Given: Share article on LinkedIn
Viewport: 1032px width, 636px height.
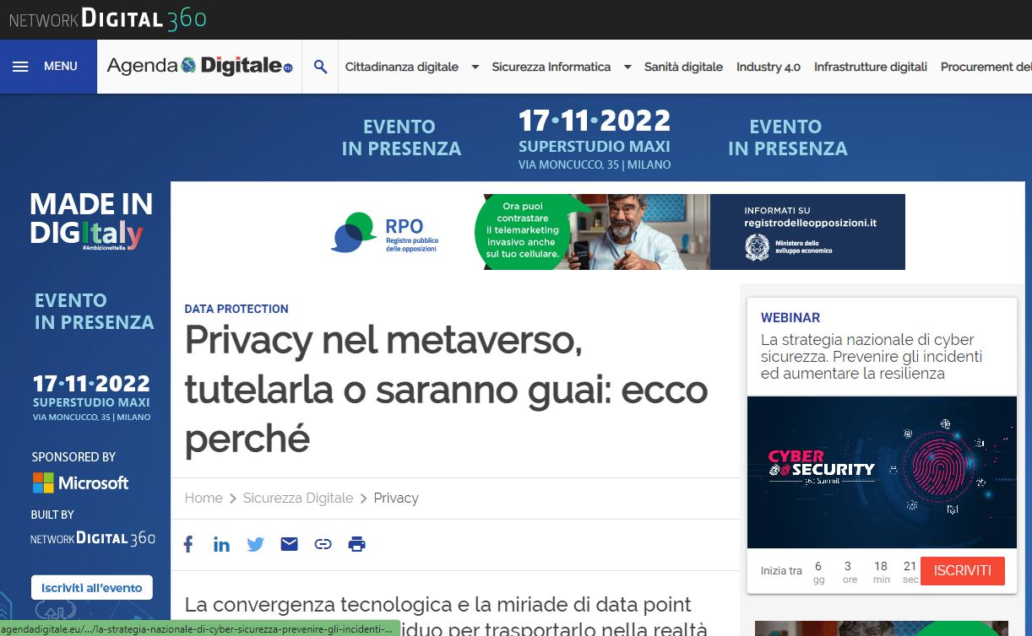Looking at the screenshot, I should [221, 544].
